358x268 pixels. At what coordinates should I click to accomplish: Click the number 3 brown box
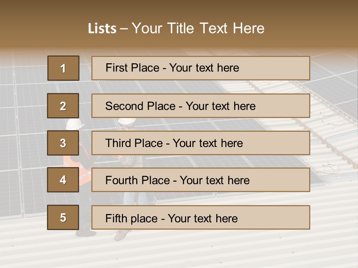coord(63,143)
